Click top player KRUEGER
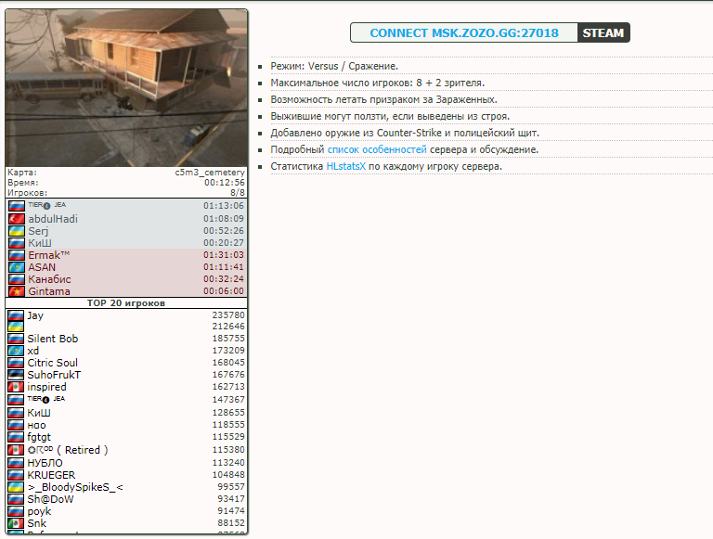The width and height of the screenshot is (713, 539). (x=51, y=475)
